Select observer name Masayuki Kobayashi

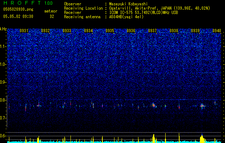tap(128, 4)
